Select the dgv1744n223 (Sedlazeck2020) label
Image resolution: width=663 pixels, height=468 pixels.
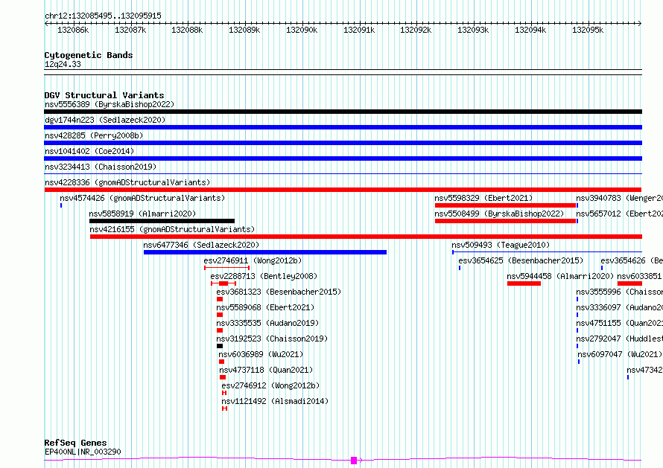(x=105, y=120)
